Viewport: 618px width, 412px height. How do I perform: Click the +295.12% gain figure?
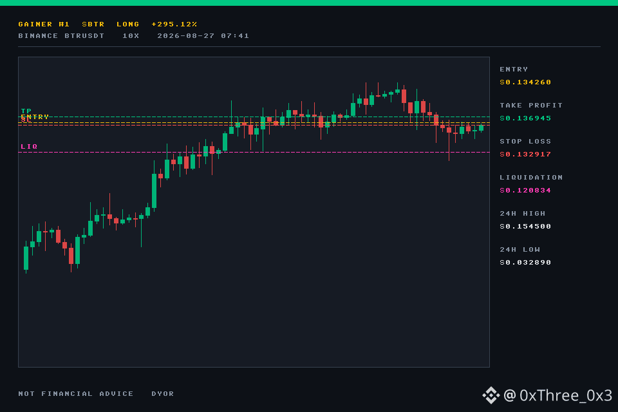click(174, 24)
